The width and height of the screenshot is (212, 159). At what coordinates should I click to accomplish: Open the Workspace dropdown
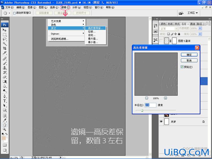tap(192, 13)
